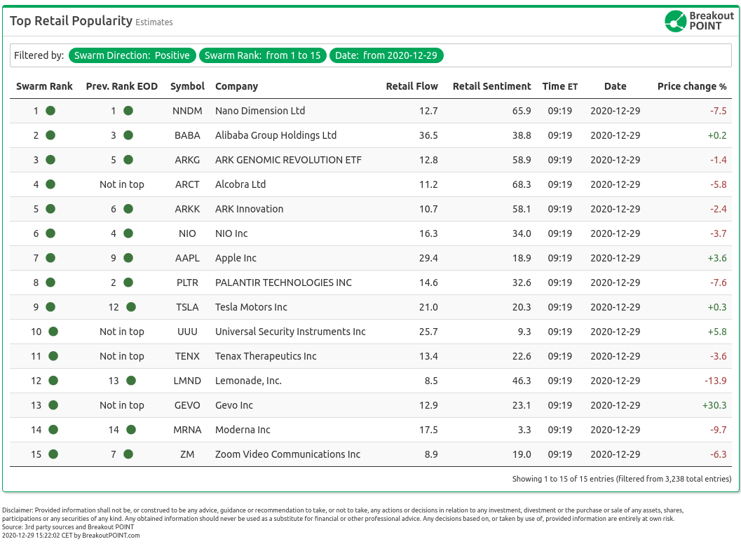This screenshot has height=544, width=741.
Task: Click the Swarm Rank column header
Action: (x=44, y=86)
